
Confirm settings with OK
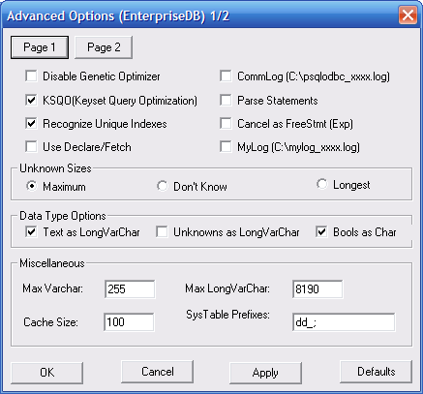pyautogui.click(x=47, y=373)
